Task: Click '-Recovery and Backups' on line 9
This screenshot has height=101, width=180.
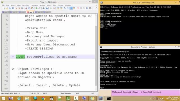Action: [44, 36]
